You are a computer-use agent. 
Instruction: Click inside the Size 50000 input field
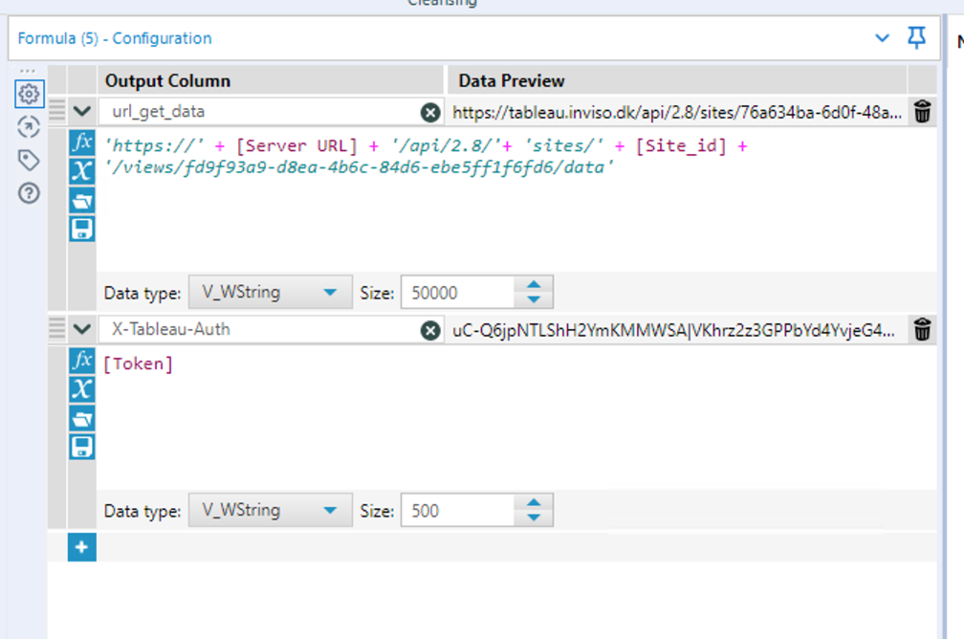(x=459, y=292)
